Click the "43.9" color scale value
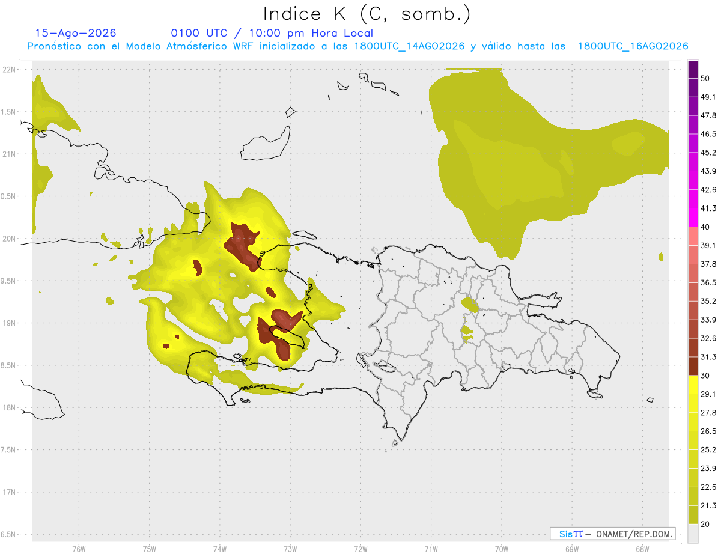The width and height of the screenshot is (721, 557). tap(708, 171)
